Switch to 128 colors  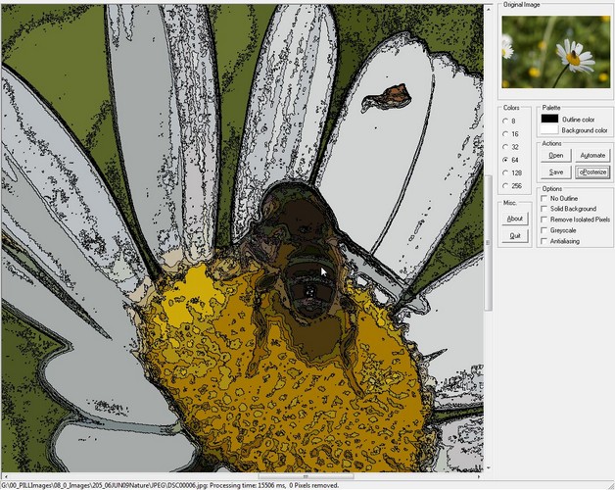[x=505, y=171]
